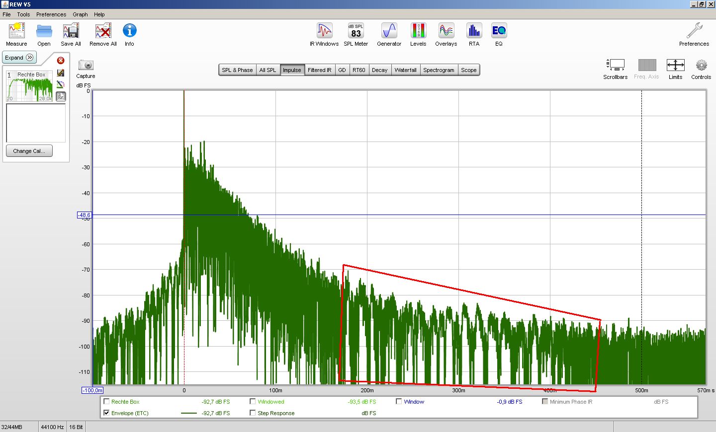This screenshot has height=432, width=716.
Task: Click the Change Cal... button
Action: pos(29,151)
